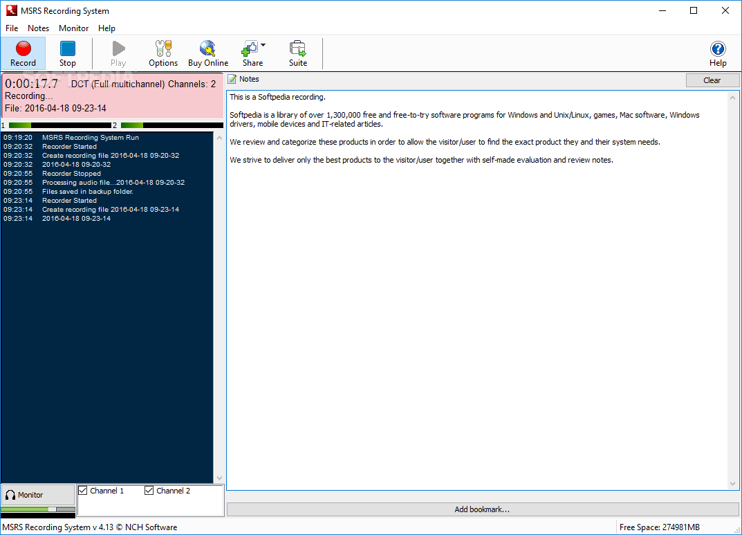The image size is (742, 535).
Task: Select log entry 'Recorder Stopped'
Action: point(71,173)
